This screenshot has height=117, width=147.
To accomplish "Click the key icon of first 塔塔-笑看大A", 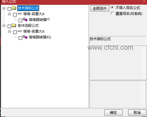I will click(20, 14).
